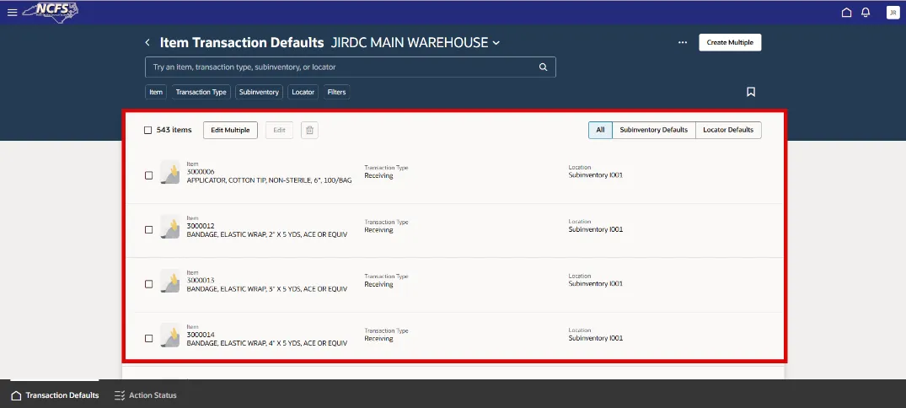Open the hamburger navigation menu
906x408 pixels.
[12, 12]
